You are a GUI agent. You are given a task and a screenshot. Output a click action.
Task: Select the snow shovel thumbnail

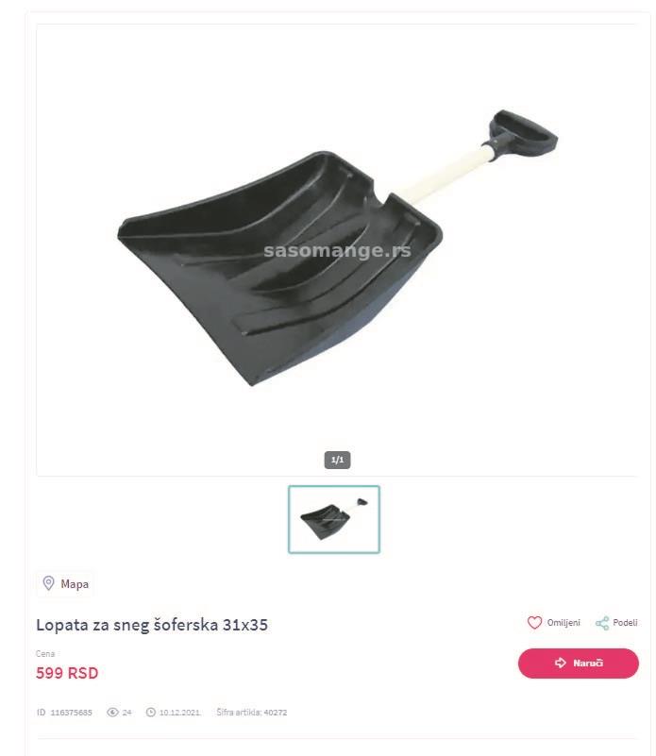click(334, 519)
